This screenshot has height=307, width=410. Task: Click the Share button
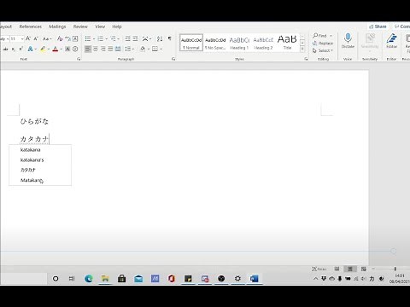point(378,26)
